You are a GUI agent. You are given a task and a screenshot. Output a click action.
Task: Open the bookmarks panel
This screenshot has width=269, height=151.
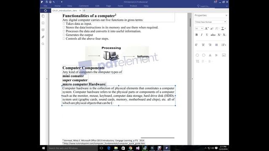coord(43,23)
